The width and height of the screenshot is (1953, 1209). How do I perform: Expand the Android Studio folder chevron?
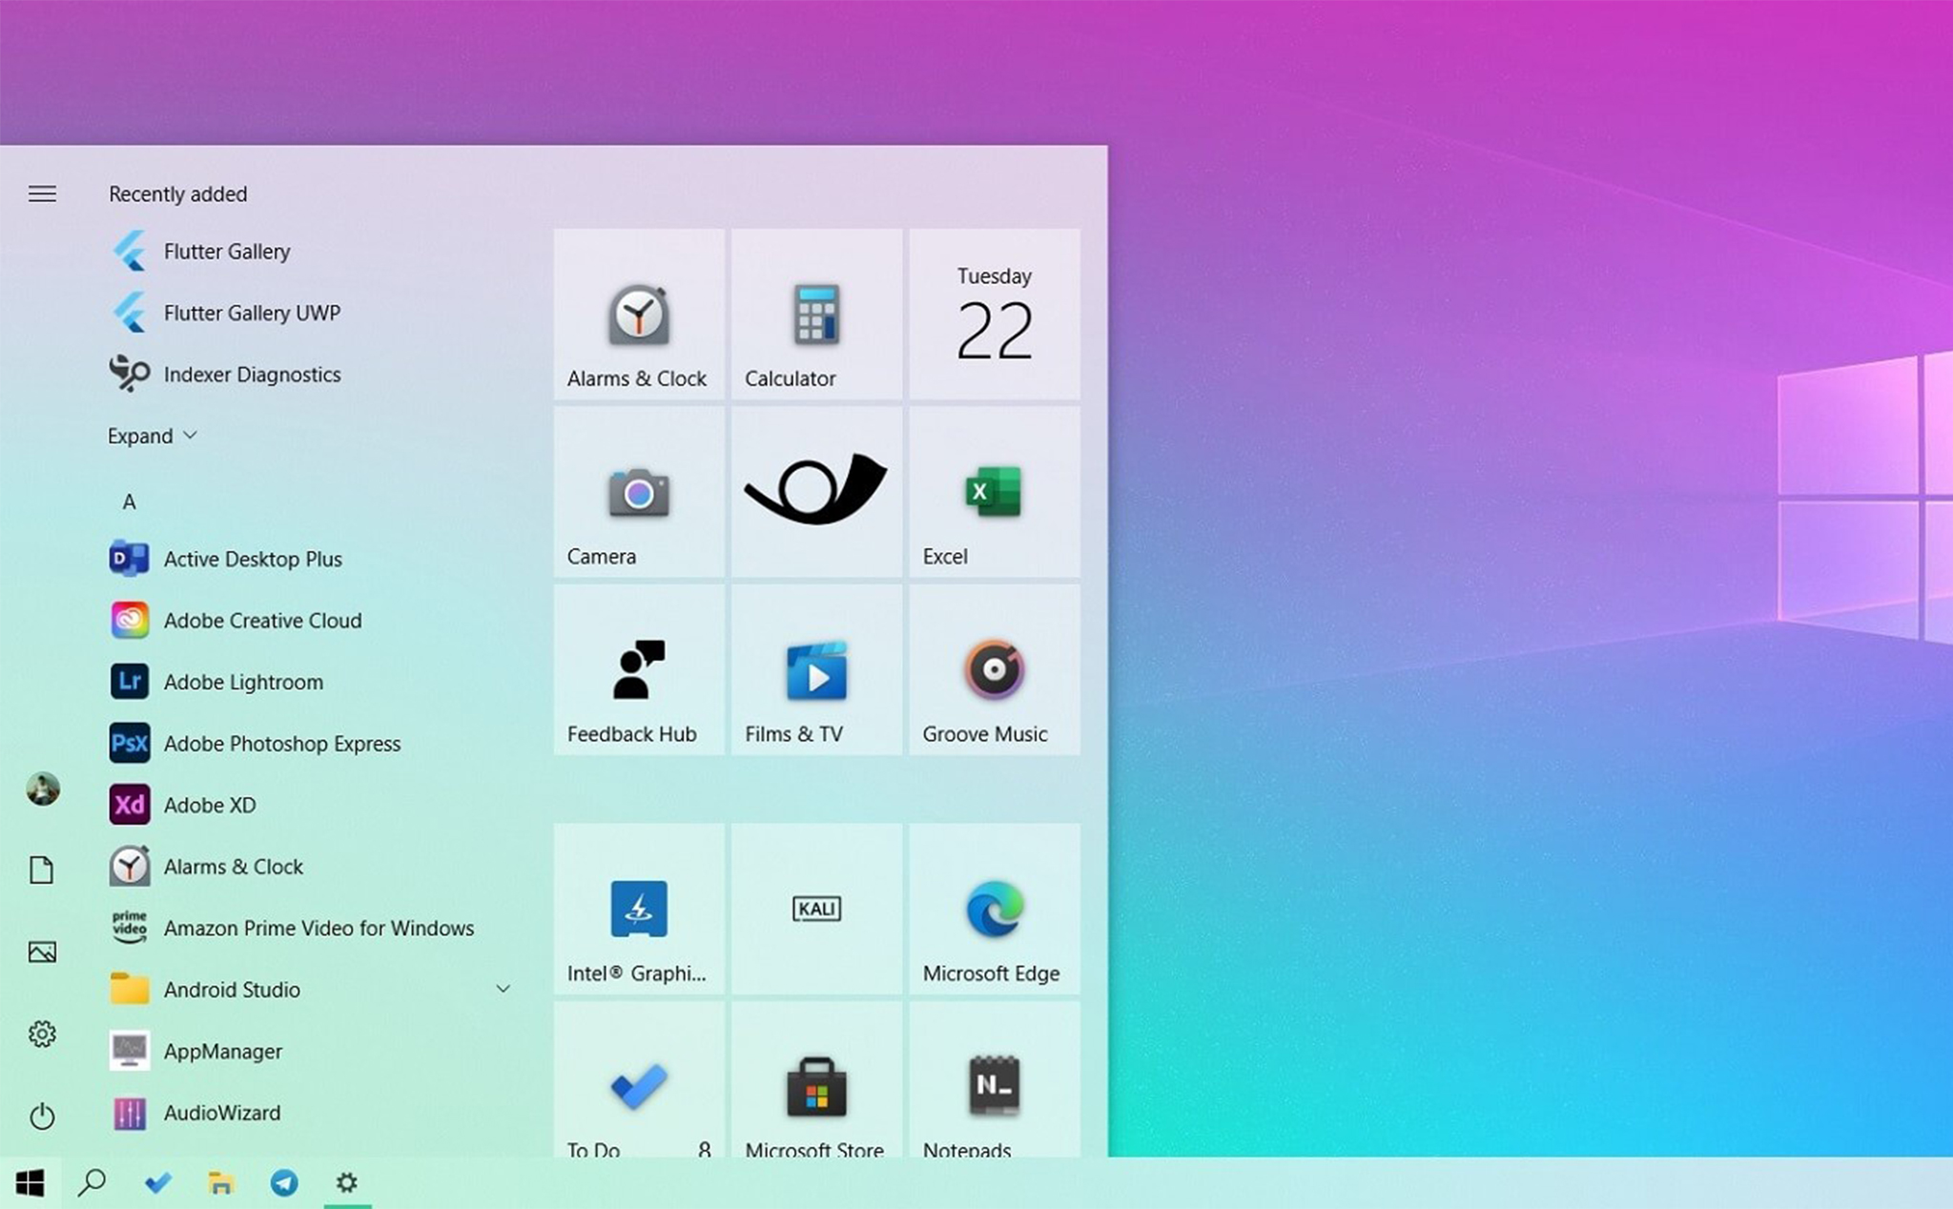point(503,989)
